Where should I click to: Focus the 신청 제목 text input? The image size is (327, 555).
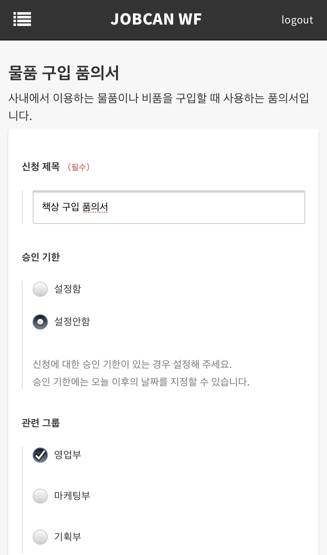click(169, 207)
